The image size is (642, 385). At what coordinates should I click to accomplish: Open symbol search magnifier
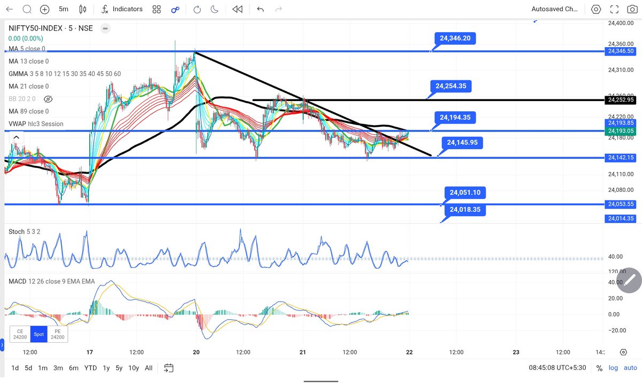click(x=27, y=9)
